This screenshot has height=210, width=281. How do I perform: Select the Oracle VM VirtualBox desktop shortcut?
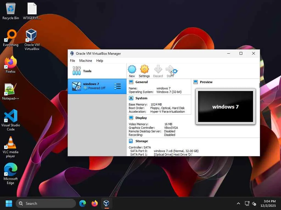[32, 40]
